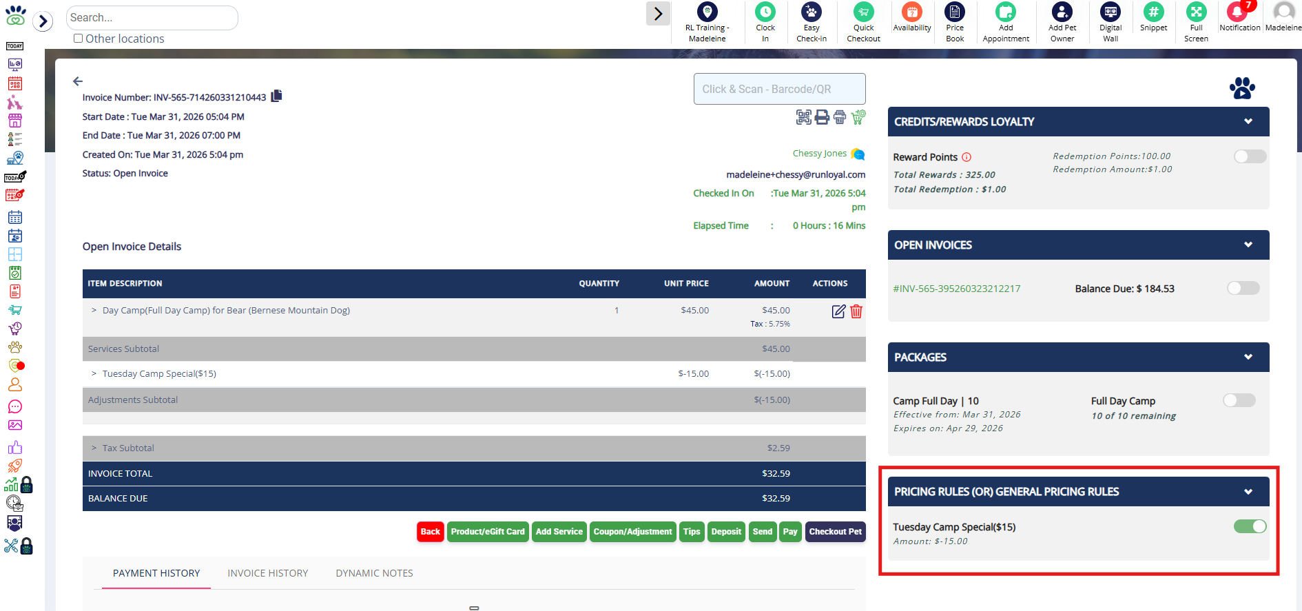Collapse the Open Invoices panel
The width and height of the screenshot is (1302, 611).
1248,245
